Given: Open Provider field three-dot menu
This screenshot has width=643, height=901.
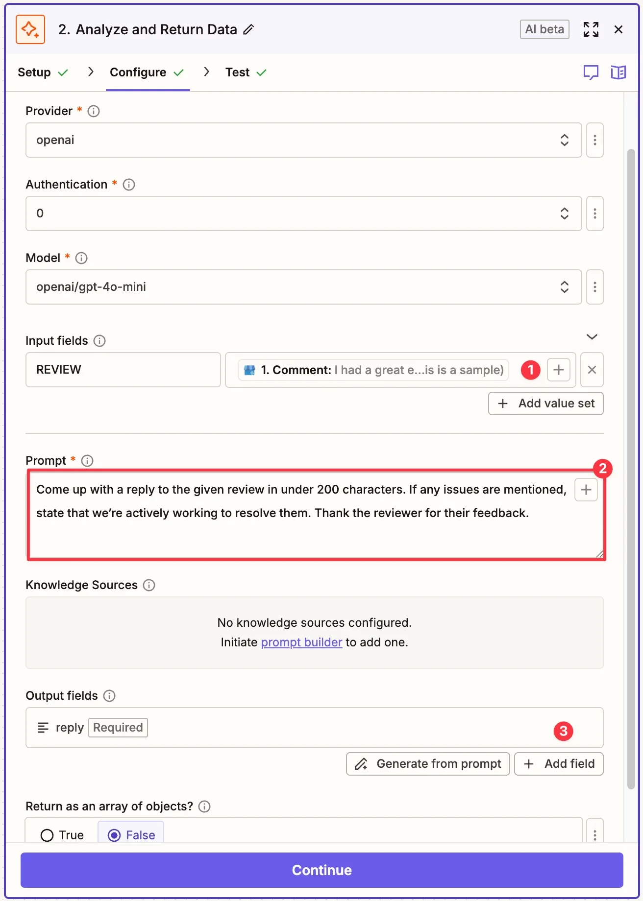Looking at the screenshot, I should (x=595, y=140).
